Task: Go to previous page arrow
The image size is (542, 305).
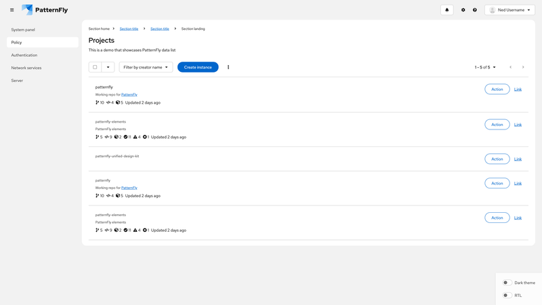Action: tap(511, 67)
